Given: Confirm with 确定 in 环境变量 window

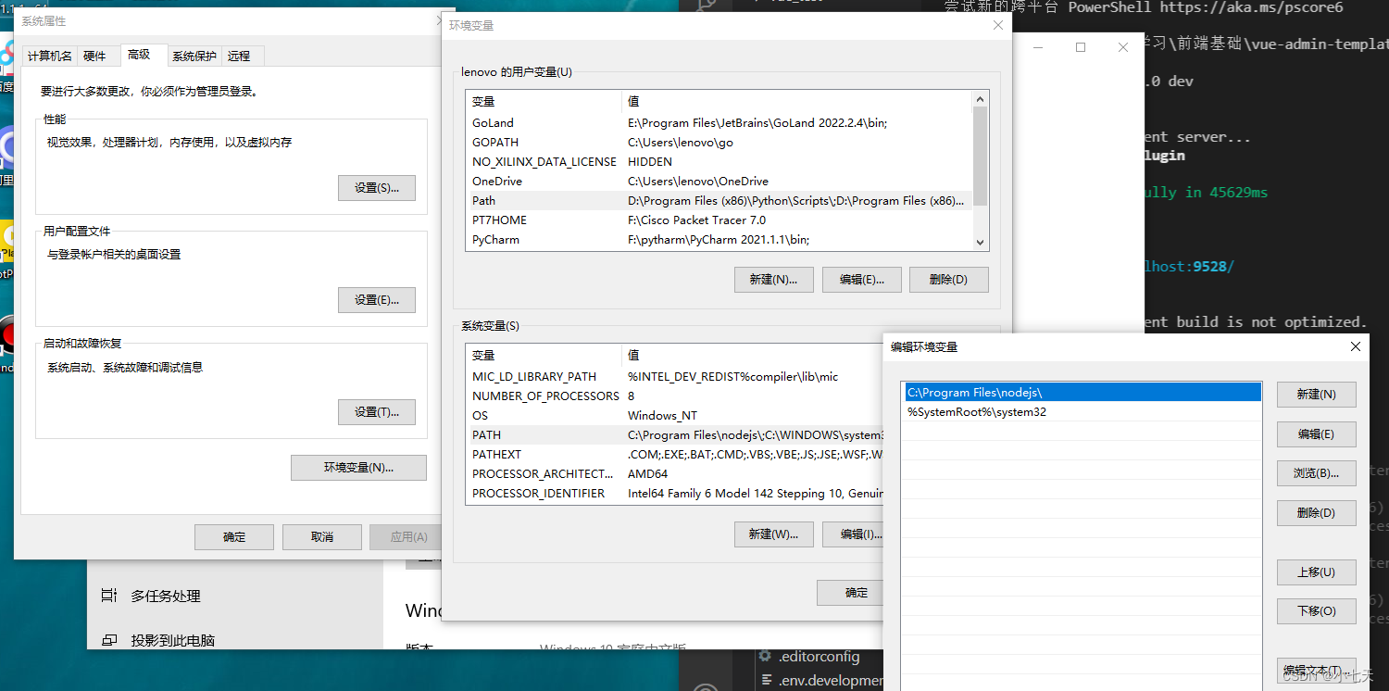Looking at the screenshot, I should pyautogui.click(x=850, y=593).
